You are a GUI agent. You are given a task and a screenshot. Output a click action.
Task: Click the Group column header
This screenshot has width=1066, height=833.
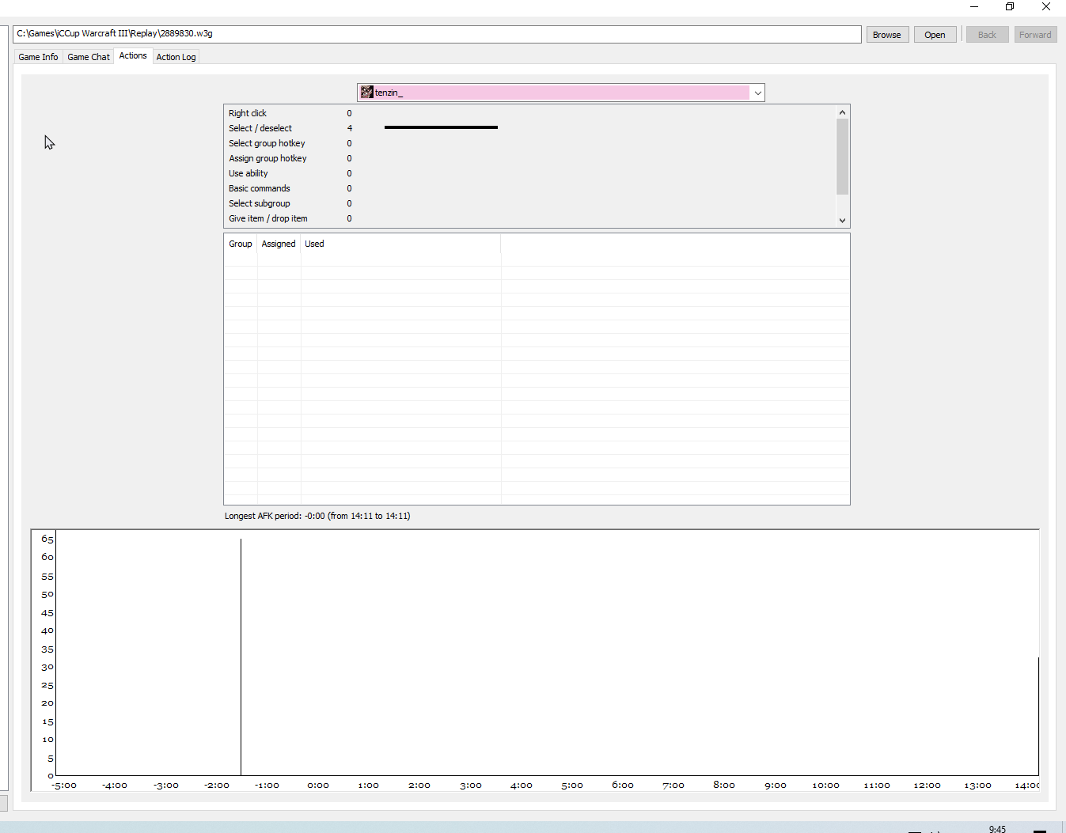pyautogui.click(x=241, y=244)
